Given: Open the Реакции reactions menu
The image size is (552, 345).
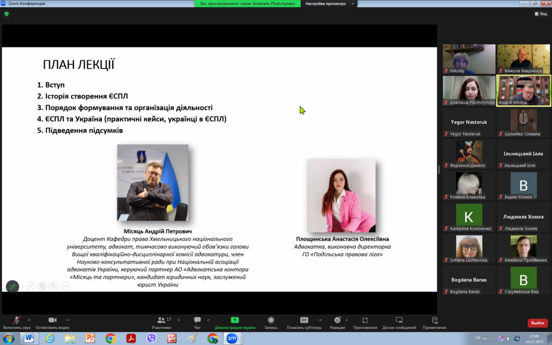Looking at the screenshot, I should click(x=337, y=322).
